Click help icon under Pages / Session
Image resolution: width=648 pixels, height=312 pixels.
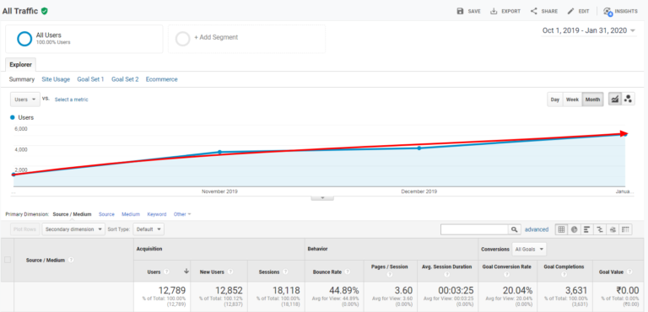390,274
